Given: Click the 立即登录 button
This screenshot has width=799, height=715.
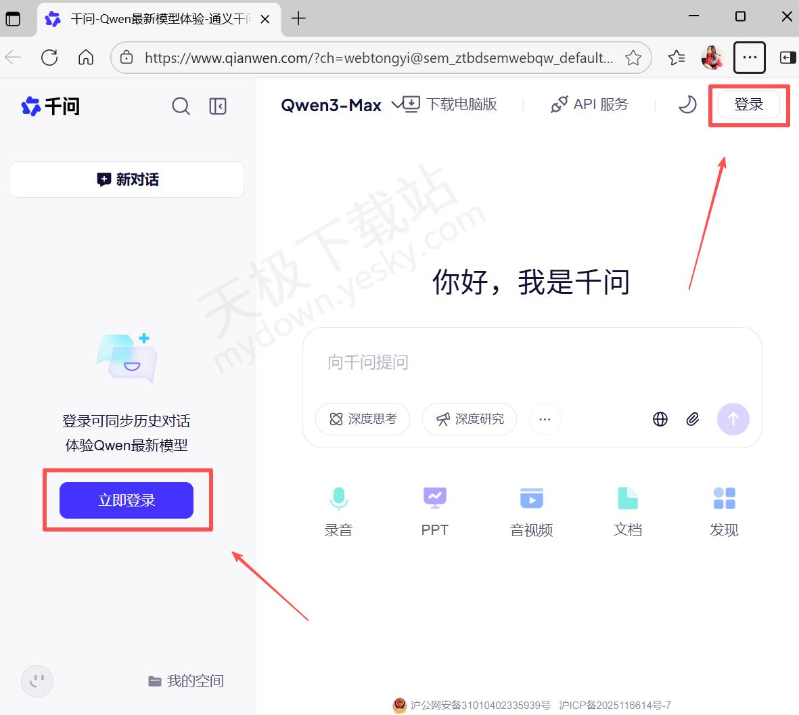Looking at the screenshot, I should point(127,500).
